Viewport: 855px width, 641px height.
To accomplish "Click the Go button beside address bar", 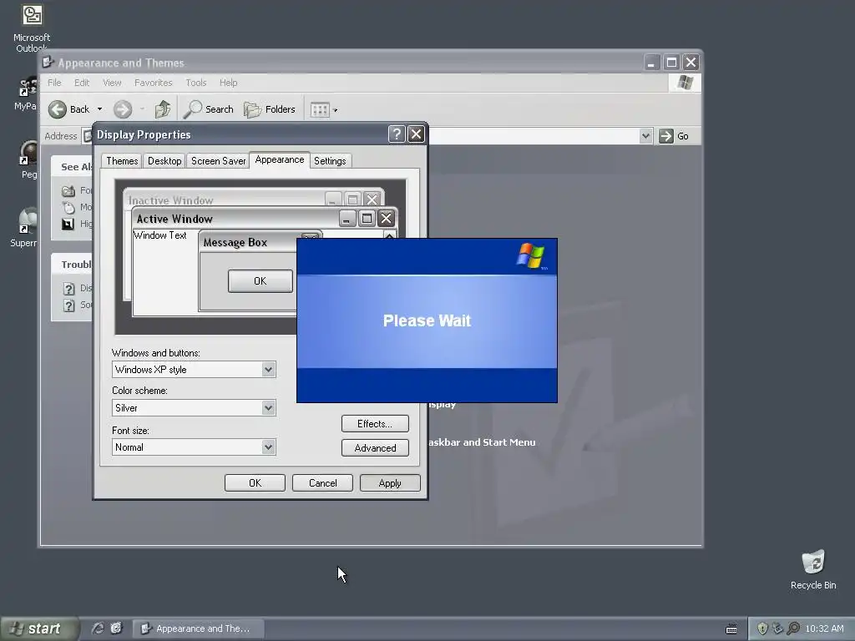I will [674, 136].
